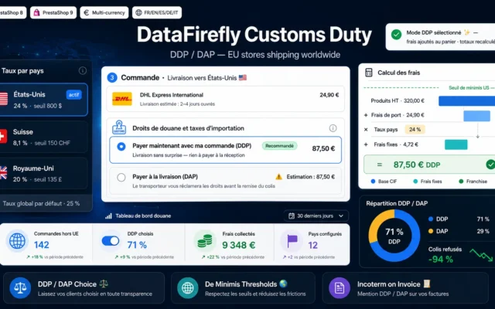The width and height of the screenshot is (495, 309).
Task: Click the 9 348 € Frais collectés value
Action: (239, 245)
